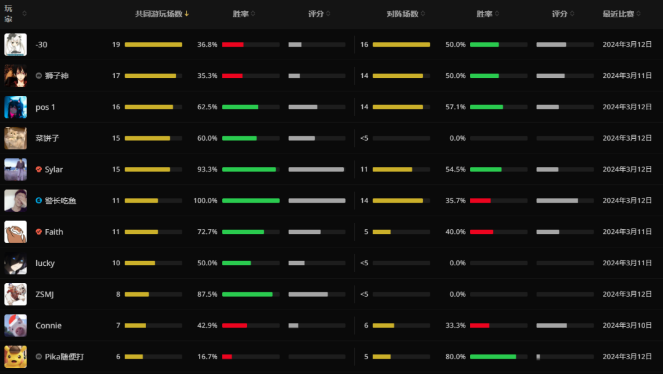Image resolution: width=663 pixels, height=374 pixels.
Task: Sort by the 胜率 header after 对阵场数
Action: click(484, 14)
